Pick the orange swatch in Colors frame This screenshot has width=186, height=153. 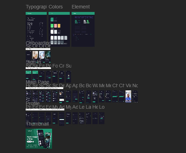point(59,26)
